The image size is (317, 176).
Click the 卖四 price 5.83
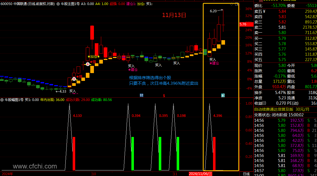tap(282, 17)
